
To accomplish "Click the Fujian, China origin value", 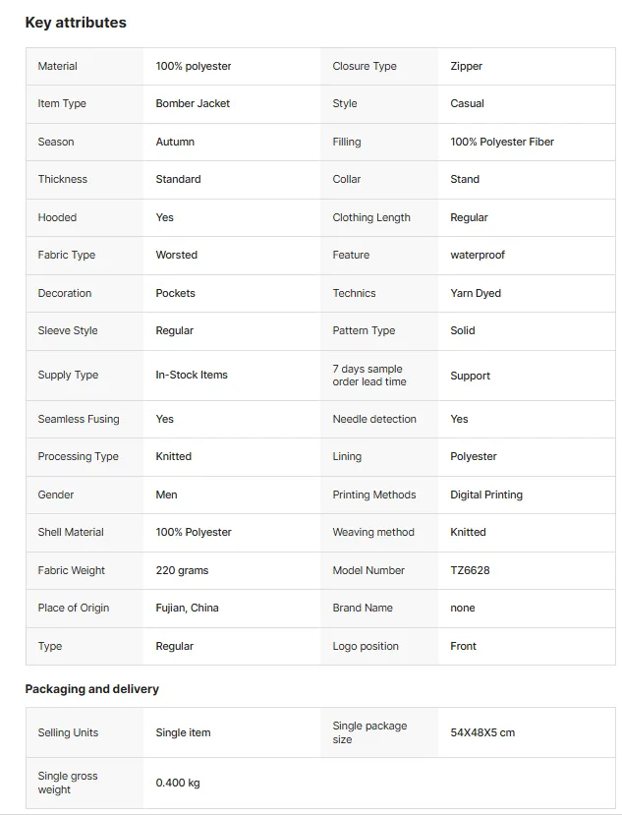I will (187, 608).
